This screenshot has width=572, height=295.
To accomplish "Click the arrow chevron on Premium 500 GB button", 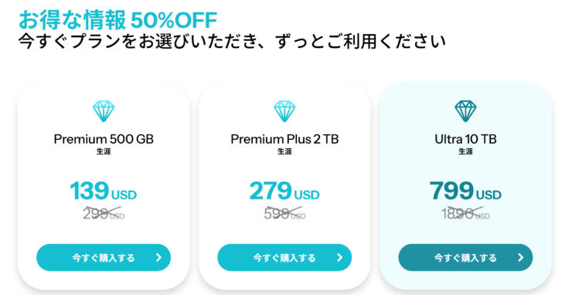I will pos(158,257).
